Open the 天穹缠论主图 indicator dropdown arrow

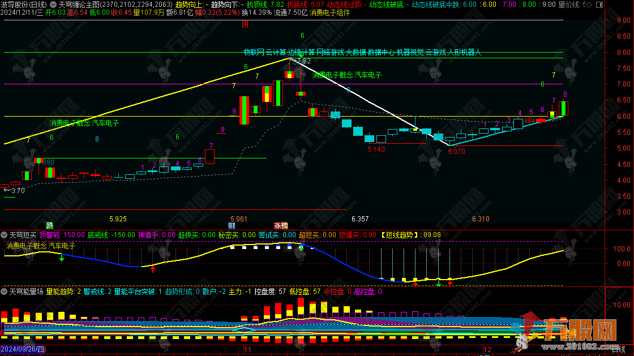tap(53, 5)
